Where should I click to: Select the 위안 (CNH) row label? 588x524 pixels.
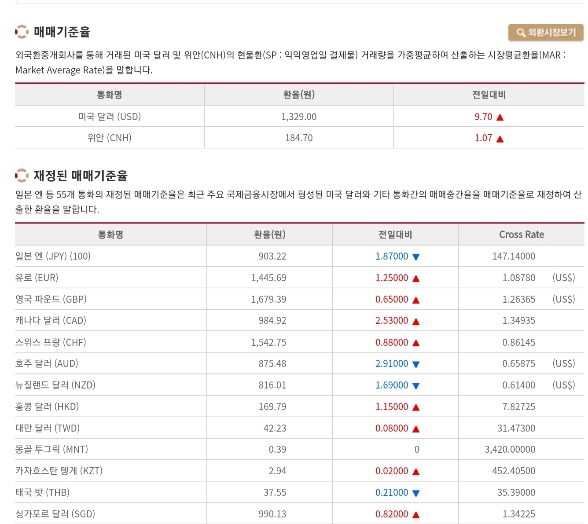(110, 138)
